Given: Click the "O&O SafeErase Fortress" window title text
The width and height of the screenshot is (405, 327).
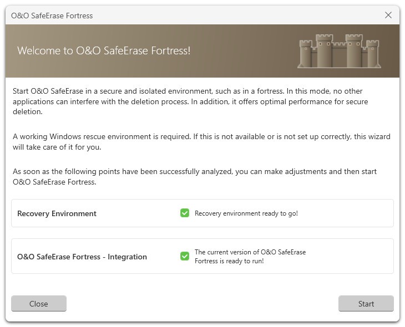Looking at the screenshot, I should coord(52,16).
